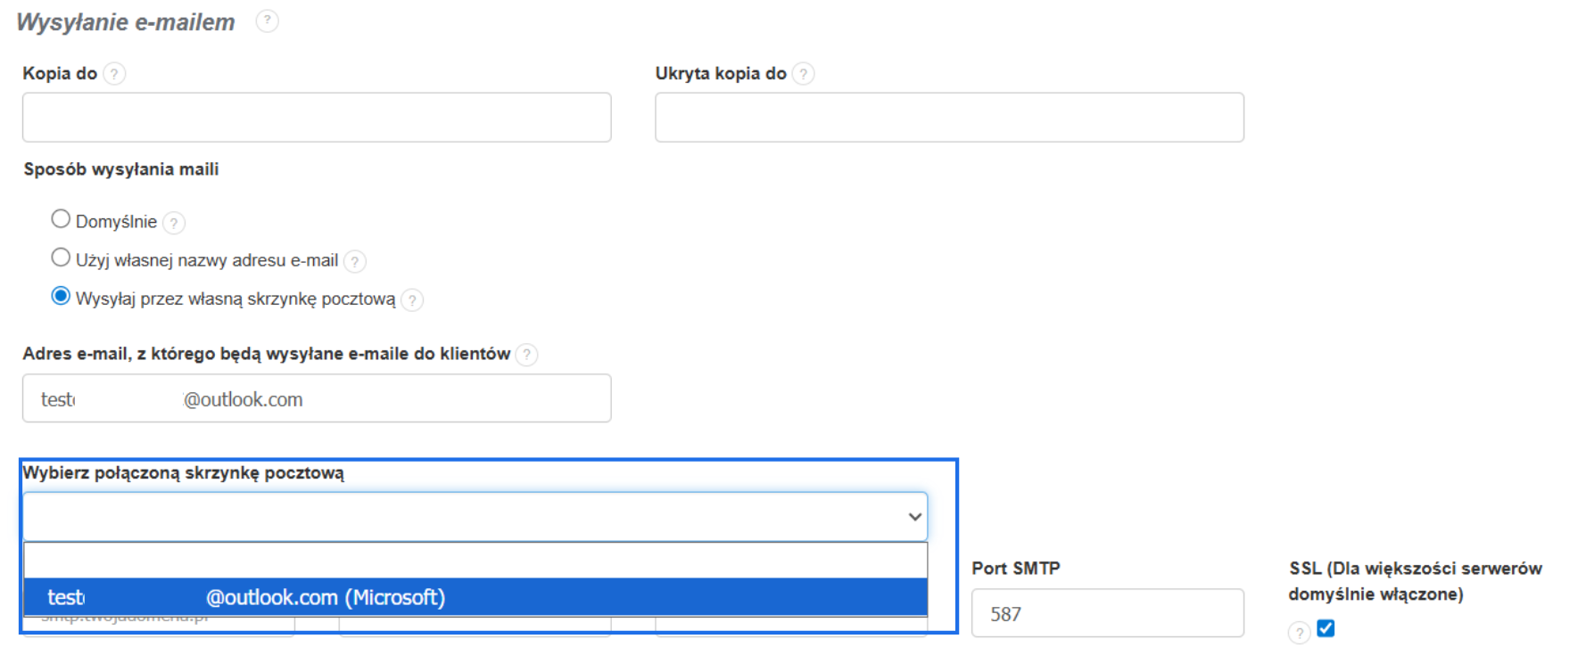Select the Domyślnie radio button
This screenshot has width=1586, height=647.
click(x=61, y=219)
